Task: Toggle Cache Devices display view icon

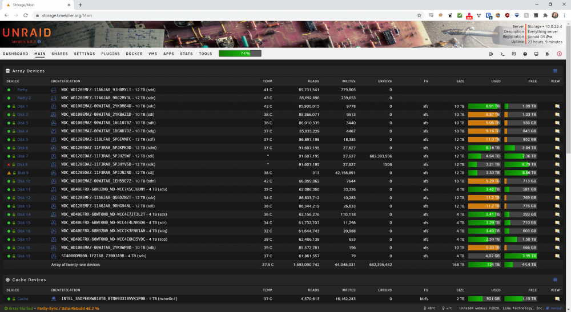Action: [555, 279]
